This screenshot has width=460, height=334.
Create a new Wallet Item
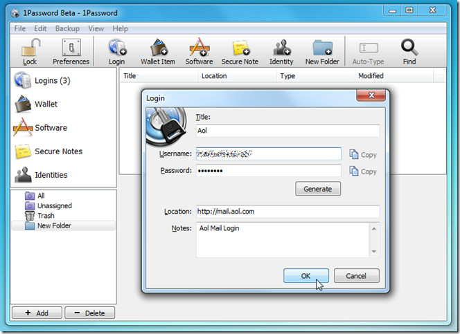tap(158, 52)
